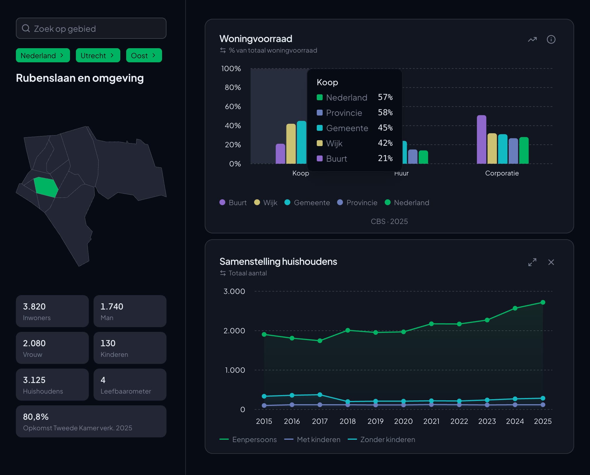590x475 pixels.
Task: Toggle the Gemeente series in legend
Action: coord(307,203)
